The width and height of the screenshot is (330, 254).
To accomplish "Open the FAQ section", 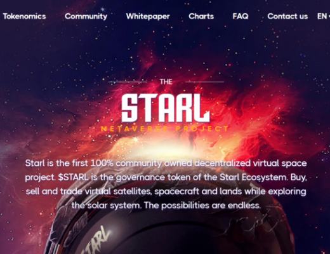I will click(241, 17).
